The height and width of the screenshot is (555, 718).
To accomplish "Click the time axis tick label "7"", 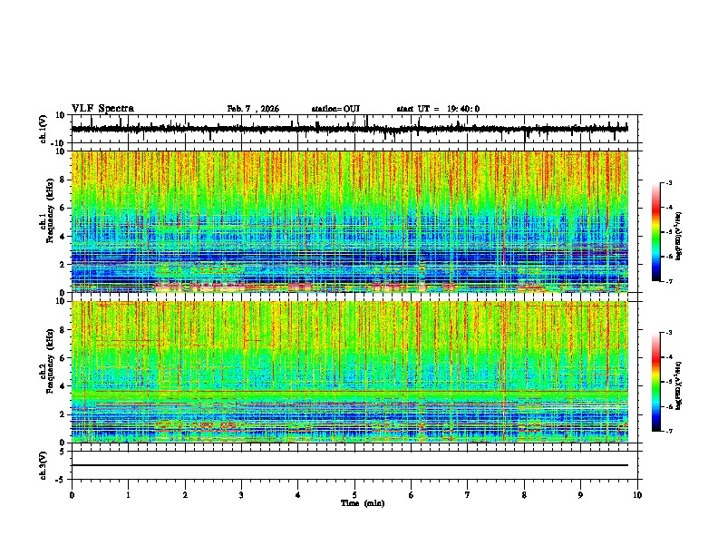I will coord(468,495).
